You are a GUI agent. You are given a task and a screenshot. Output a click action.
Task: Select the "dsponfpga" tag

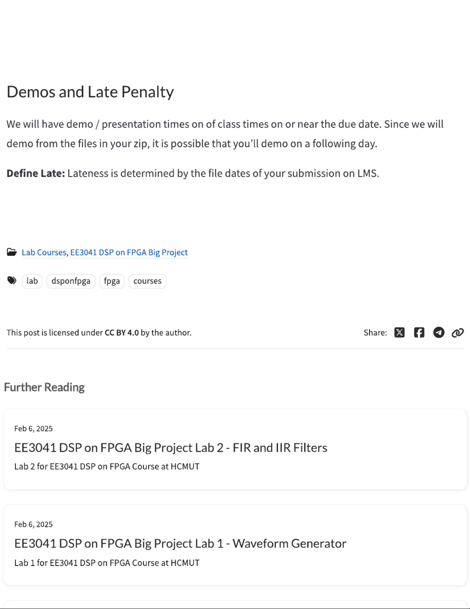coord(71,281)
